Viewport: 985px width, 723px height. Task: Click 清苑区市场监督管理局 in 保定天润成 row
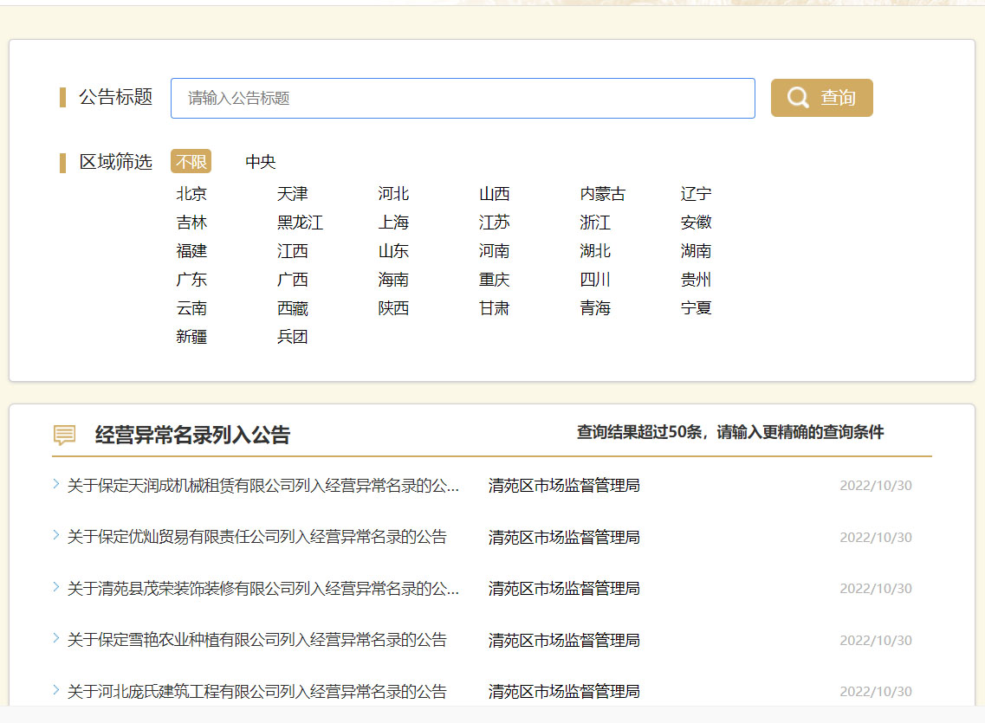(x=564, y=485)
